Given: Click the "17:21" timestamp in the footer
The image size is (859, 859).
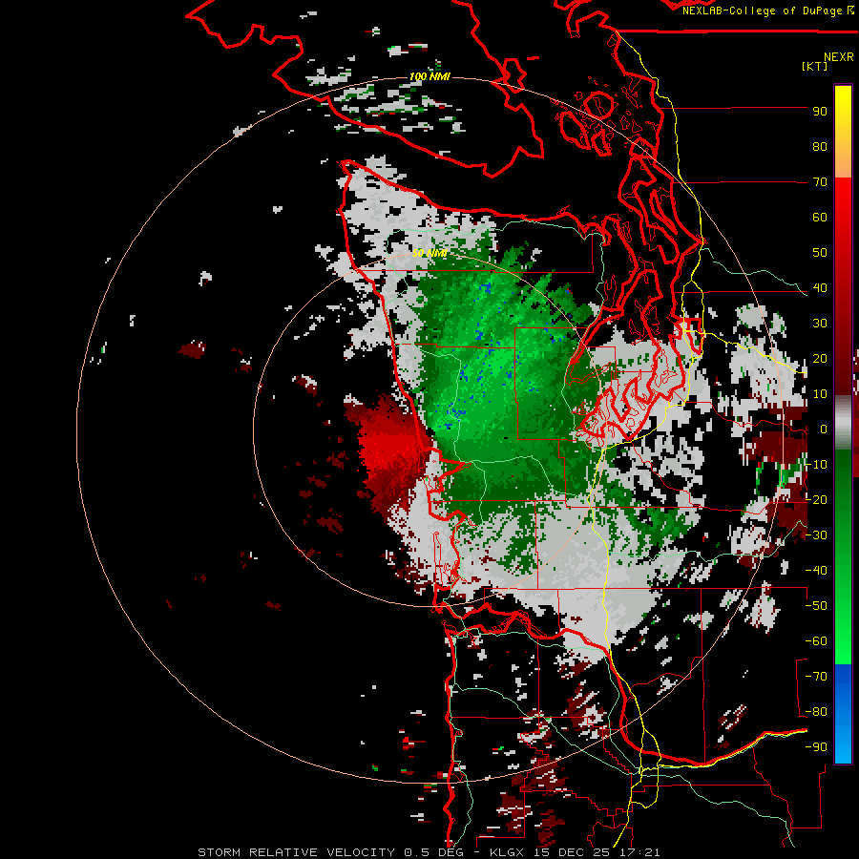Looking at the screenshot, I should click(639, 852).
